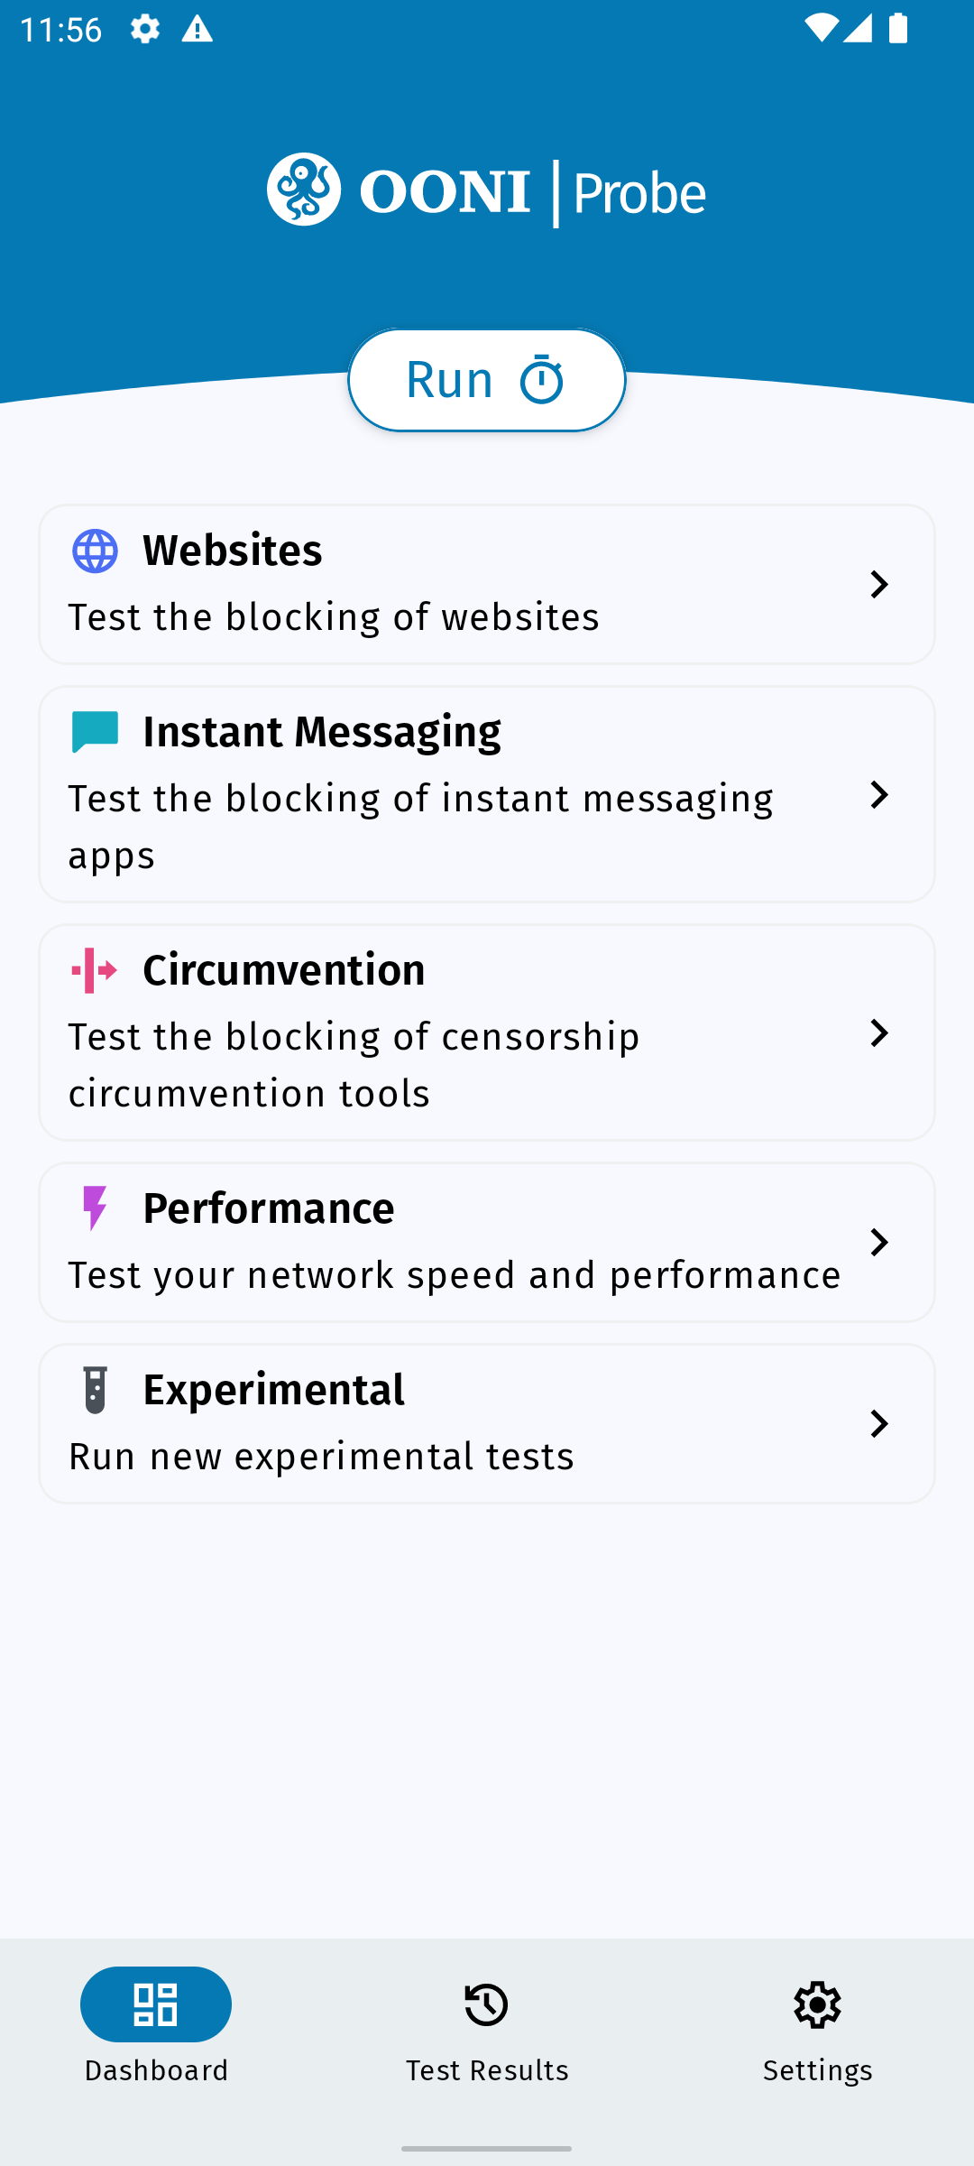Click the Websites globe icon
Viewport: 974px width, 2166px height.
point(95,551)
